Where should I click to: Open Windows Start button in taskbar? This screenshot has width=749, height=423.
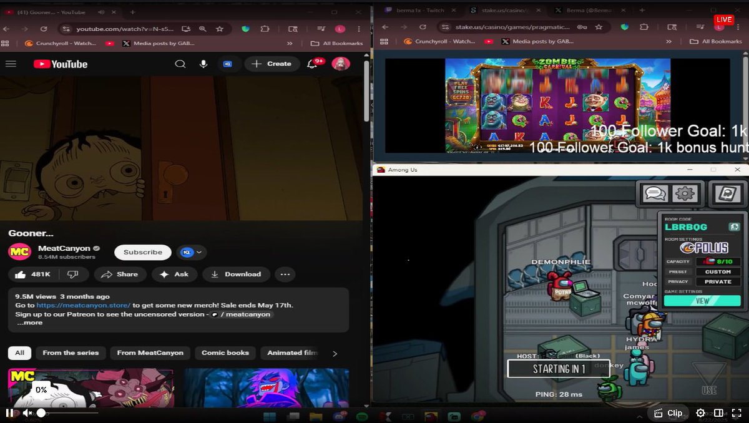pyautogui.click(x=269, y=416)
